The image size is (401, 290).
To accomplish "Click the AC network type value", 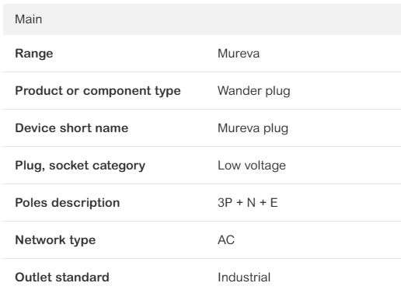I will pyautogui.click(x=226, y=240).
